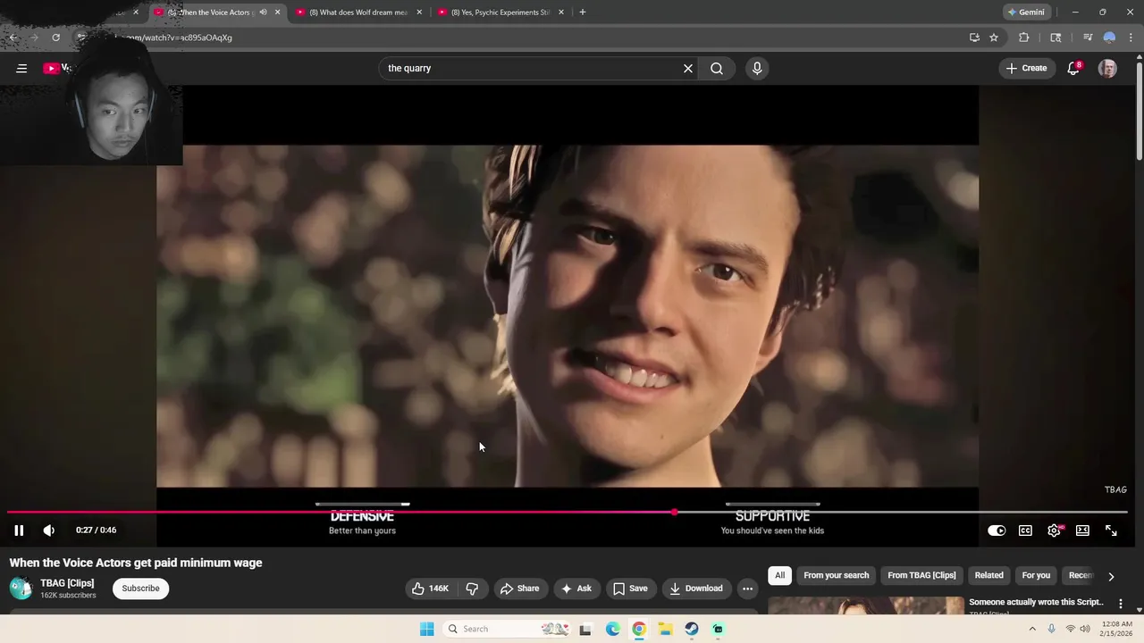Pause the YouTube video
Screen dimensions: 1144x643
pos(19,530)
